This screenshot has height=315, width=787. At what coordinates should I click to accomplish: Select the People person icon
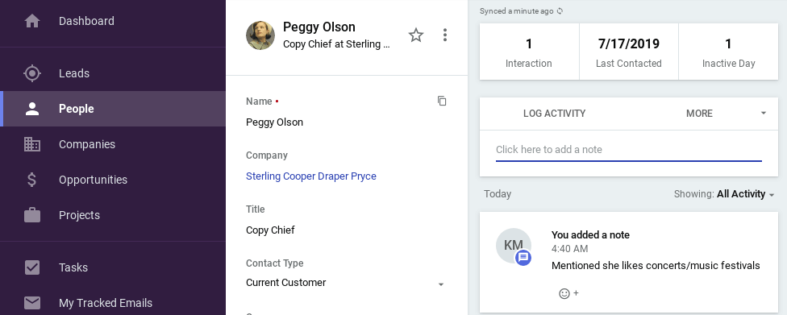coord(32,109)
